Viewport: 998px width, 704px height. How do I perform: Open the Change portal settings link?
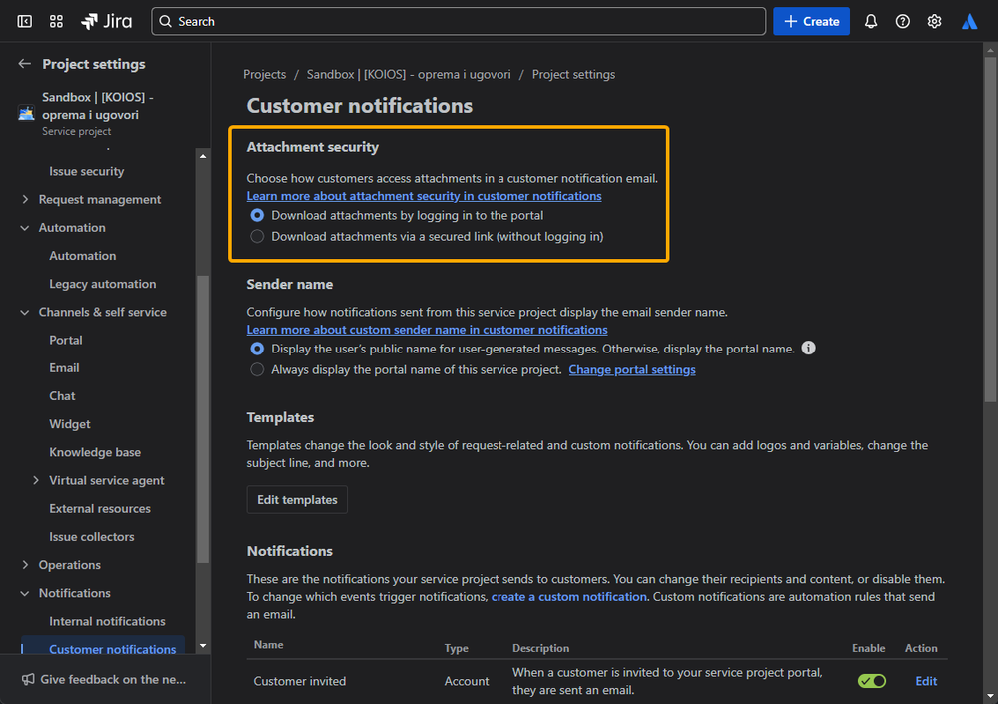(x=631, y=369)
